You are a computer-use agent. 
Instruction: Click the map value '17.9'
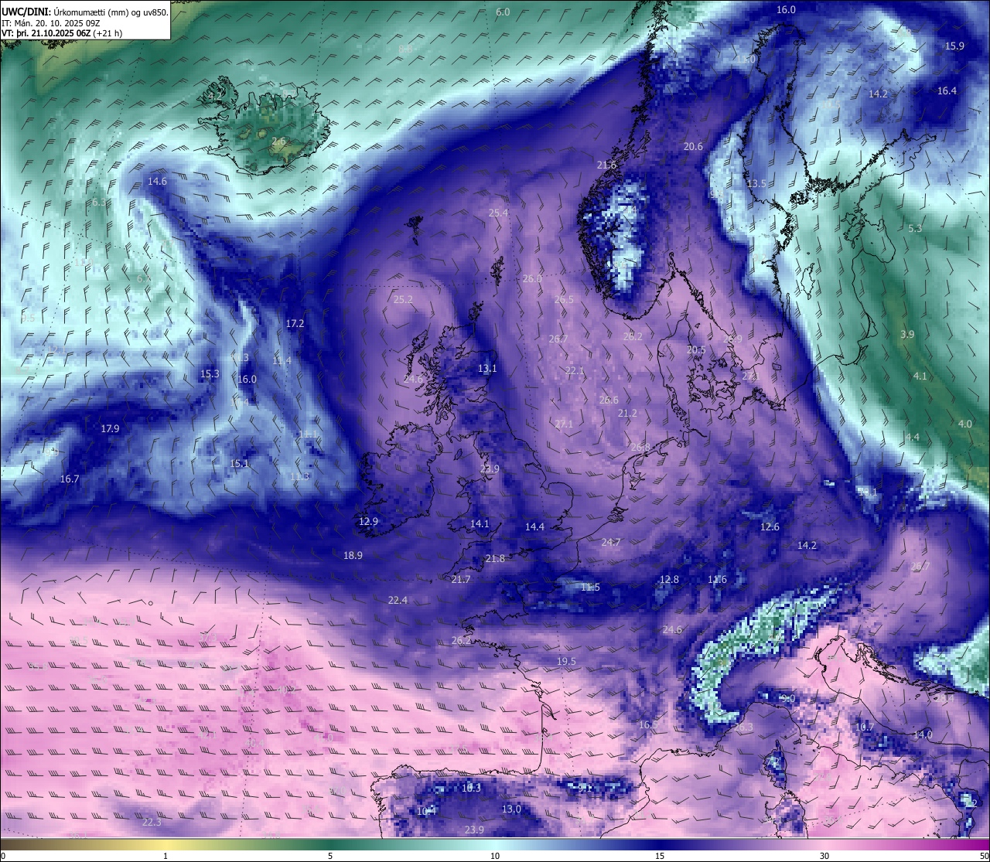(x=110, y=429)
